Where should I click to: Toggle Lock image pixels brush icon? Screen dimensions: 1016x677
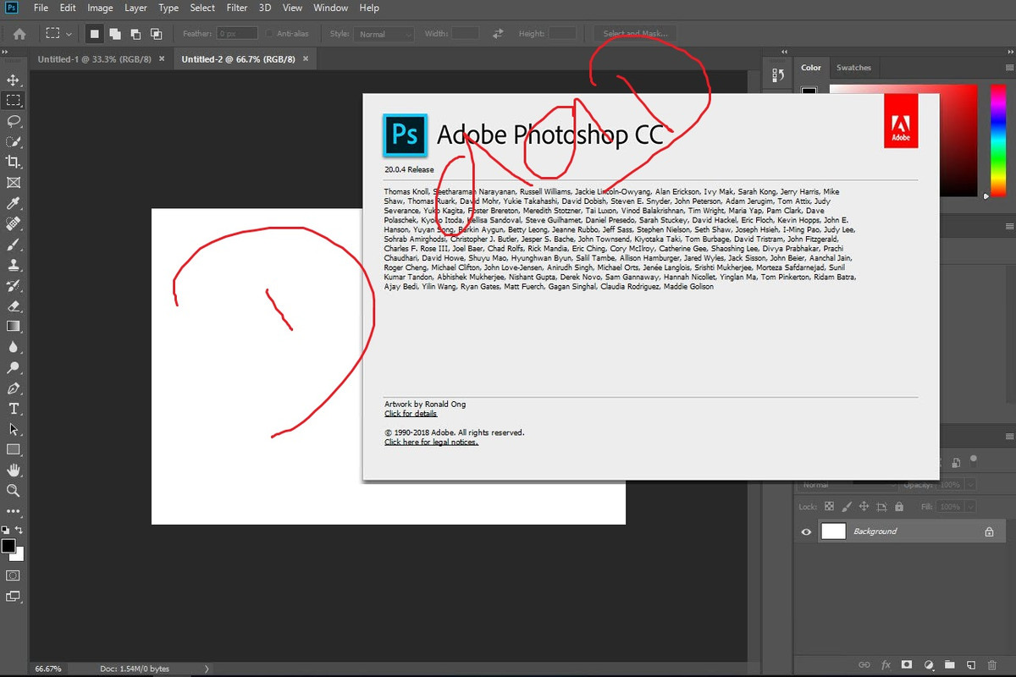(x=846, y=506)
